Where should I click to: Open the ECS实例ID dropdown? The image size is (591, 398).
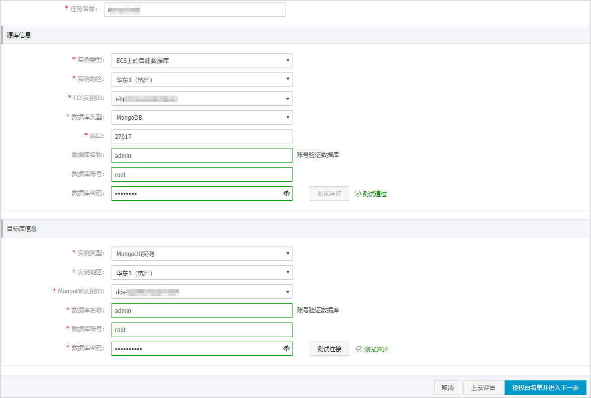click(x=202, y=99)
